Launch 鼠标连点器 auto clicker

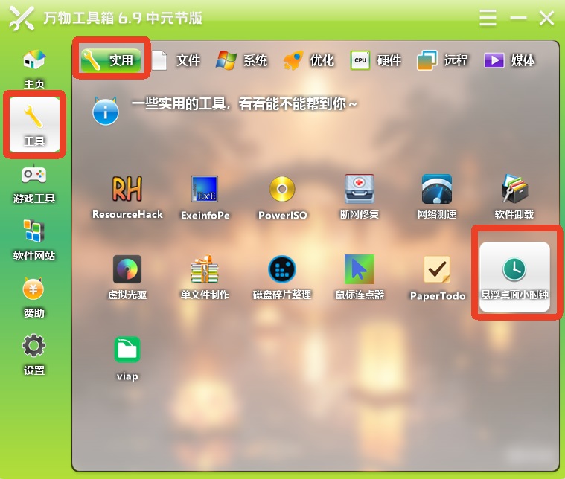[x=360, y=277]
